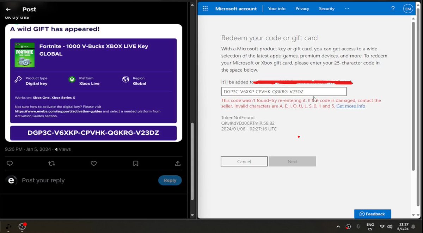This screenshot has height=233, width=423.
Task: Repost using the retweet icon
Action: click(x=51, y=163)
